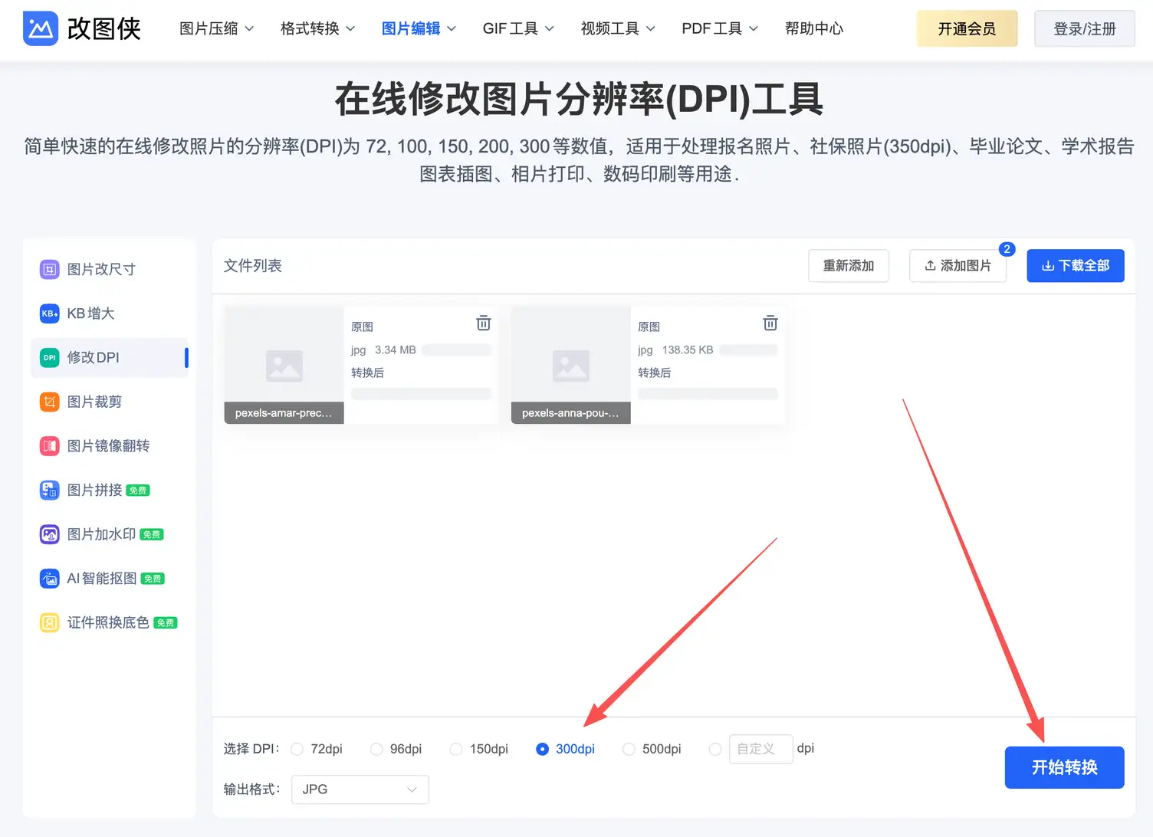
Task: Expand the PDF工具 menu
Action: click(x=718, y=28)
